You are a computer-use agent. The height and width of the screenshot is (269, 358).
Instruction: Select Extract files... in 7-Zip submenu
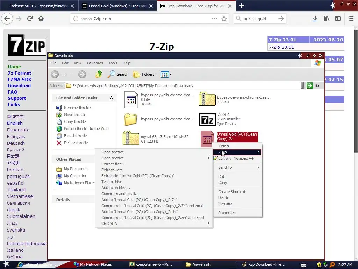[x=154, y=164]
